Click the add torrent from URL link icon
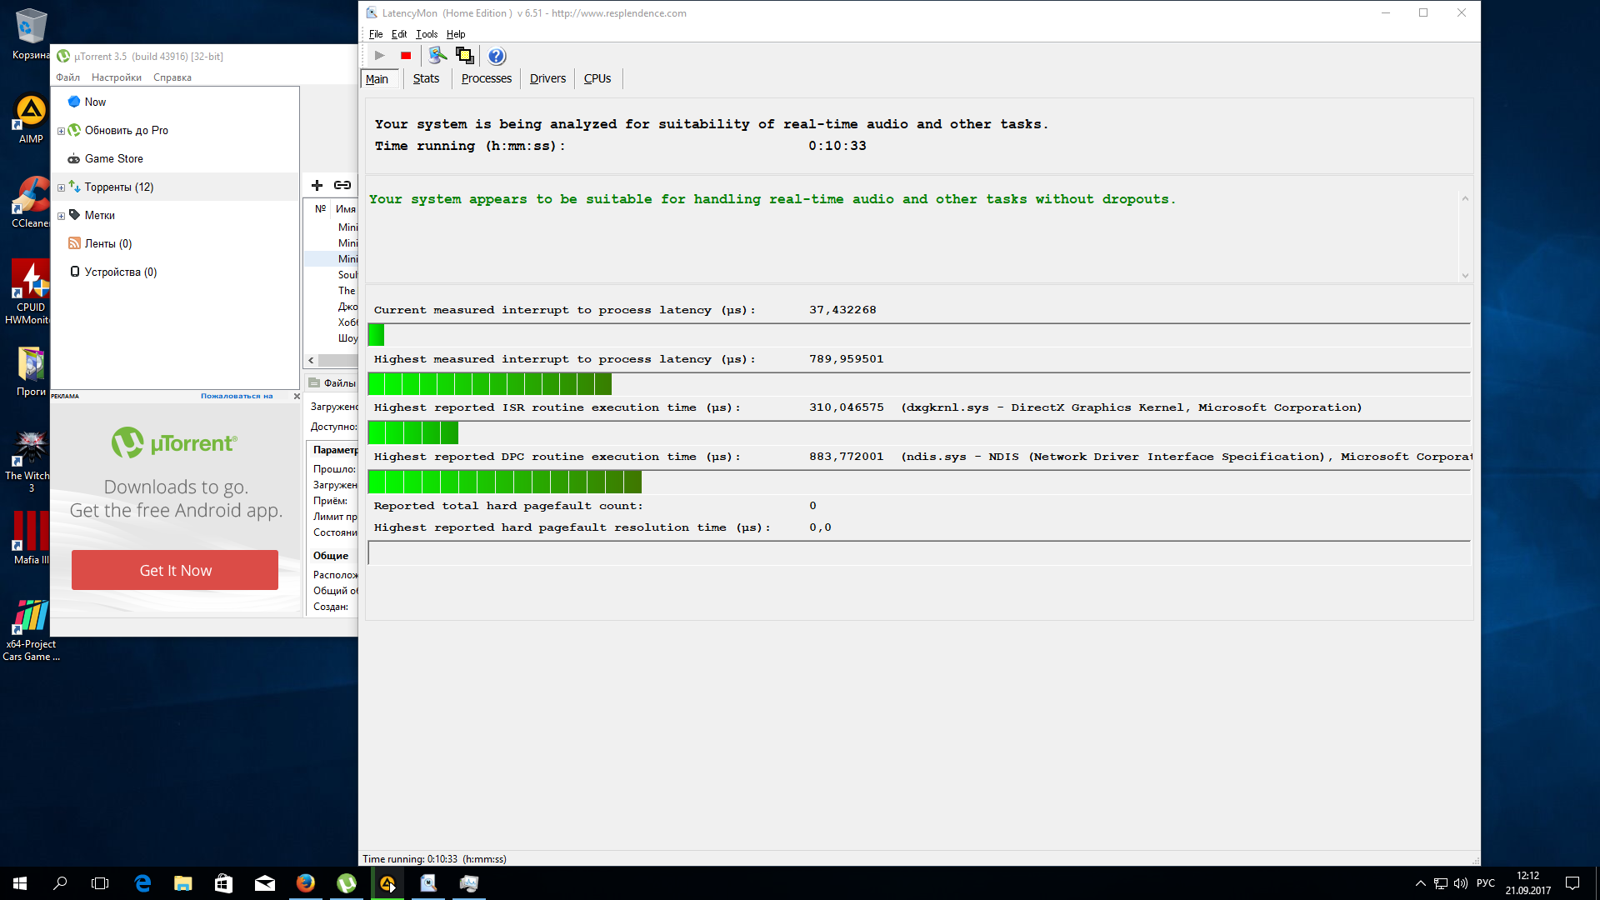 342,185
